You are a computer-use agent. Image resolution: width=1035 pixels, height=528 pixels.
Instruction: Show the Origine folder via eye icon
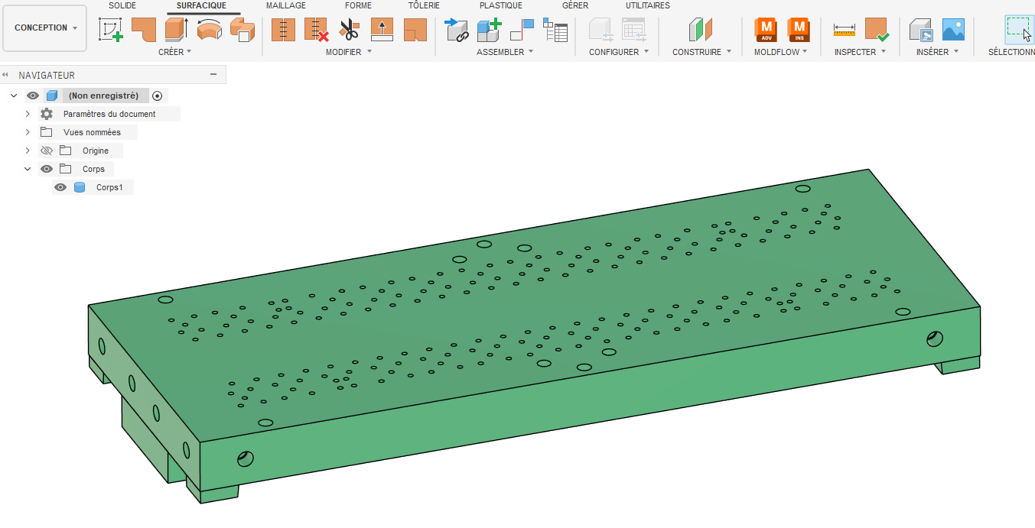point(47,151)
